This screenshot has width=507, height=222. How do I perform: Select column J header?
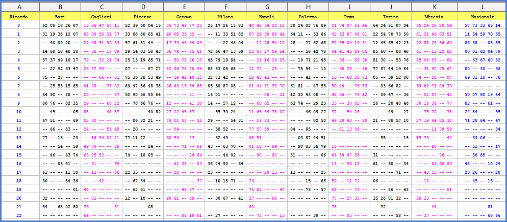[391, 7]
